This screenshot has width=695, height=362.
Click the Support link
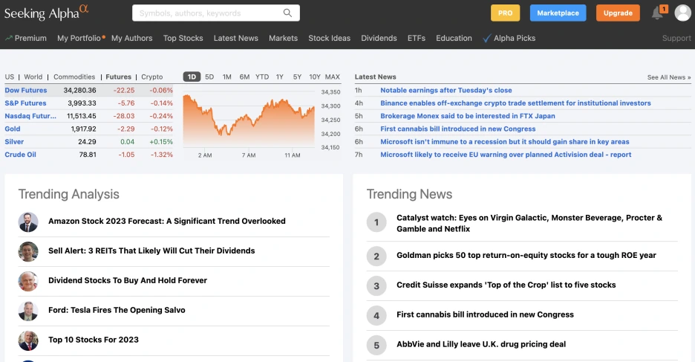pyautogui.click(x=676, y=38)
